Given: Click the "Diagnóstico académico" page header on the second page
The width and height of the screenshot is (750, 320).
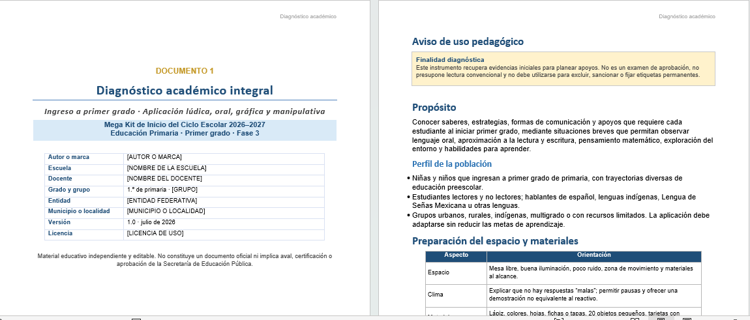Looking at the screenshot, I should click(x=687, y=16).
